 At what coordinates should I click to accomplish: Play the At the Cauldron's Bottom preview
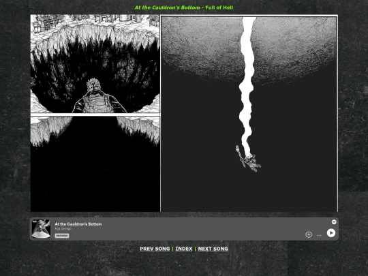click(x=331, y=233)
